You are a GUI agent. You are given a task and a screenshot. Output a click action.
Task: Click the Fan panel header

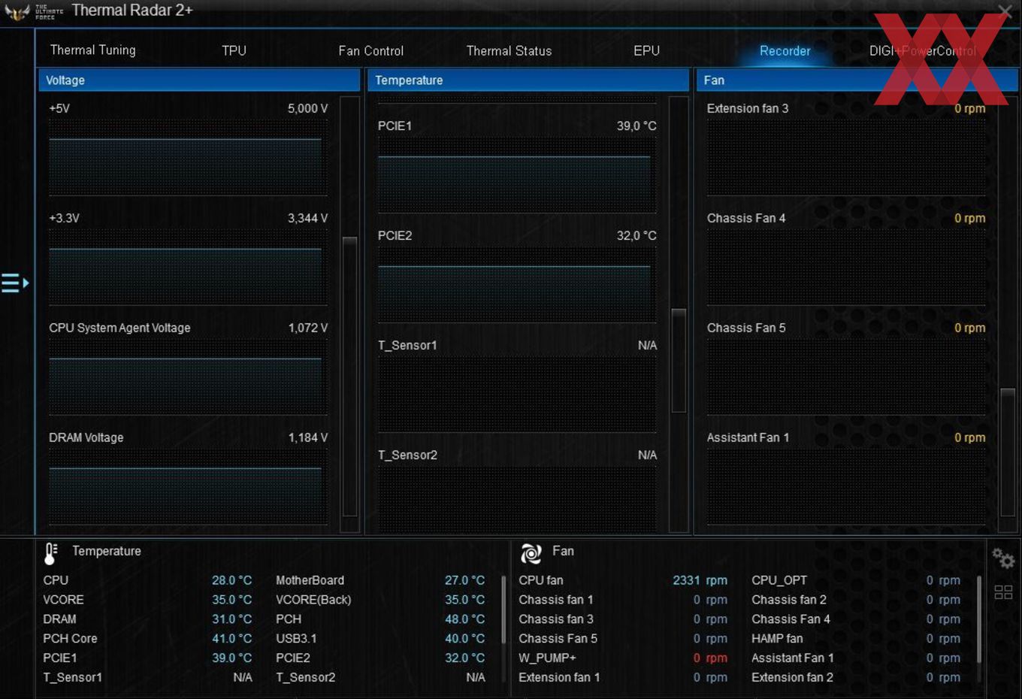[857, 80]
